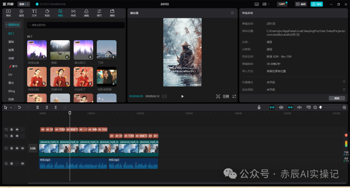This screenshot has width=350, height=188.
Task: Toggle auto snapping in timeline toolbar
Action: (281, 107)
